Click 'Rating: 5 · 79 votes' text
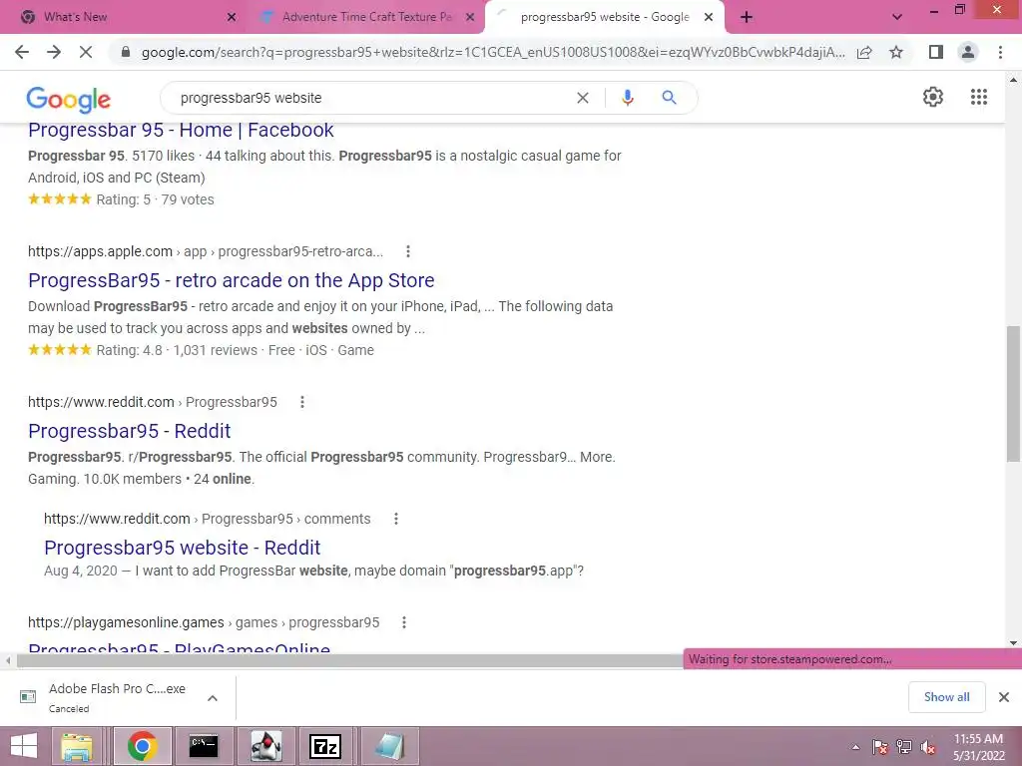 tap(155, 199)
